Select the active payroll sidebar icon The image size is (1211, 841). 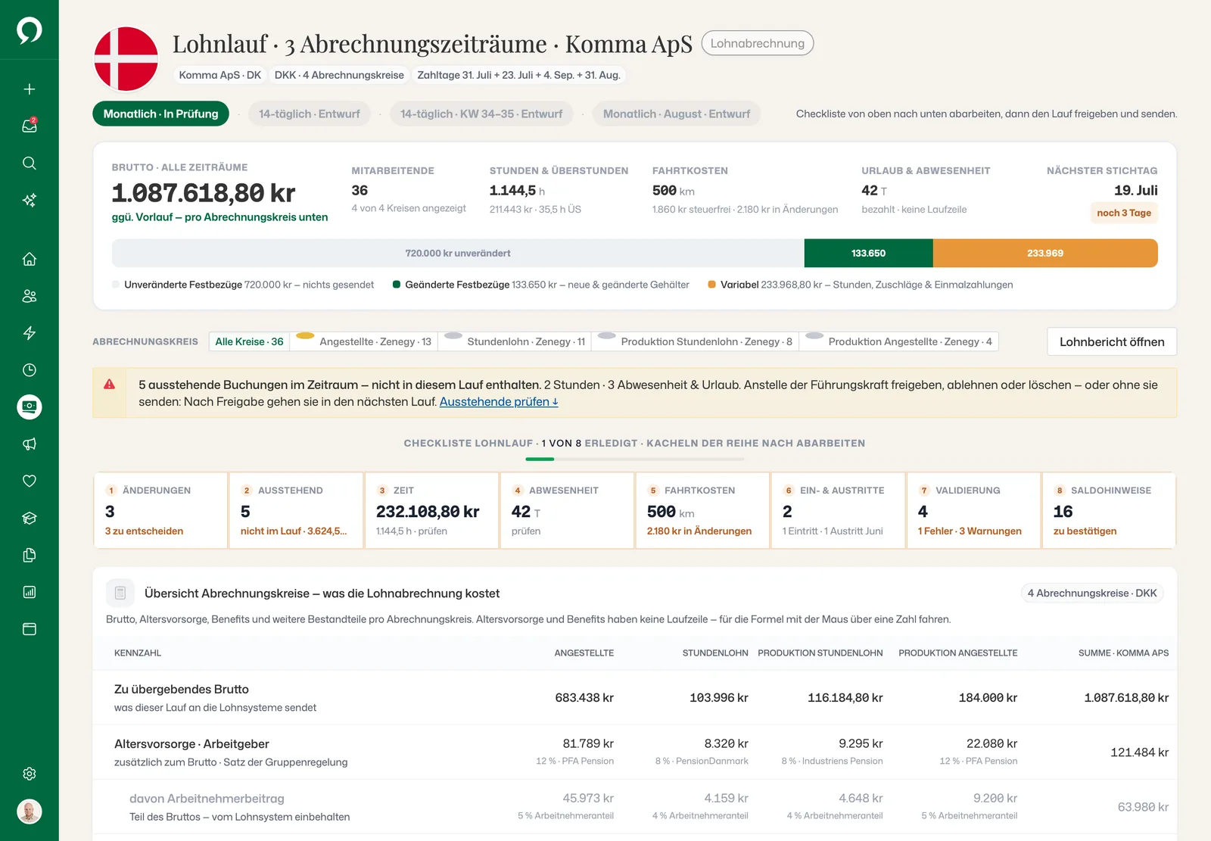click(x=30, y=407)
